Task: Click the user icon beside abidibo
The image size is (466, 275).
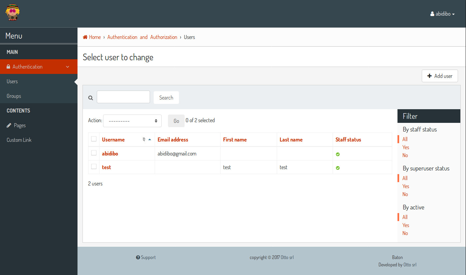Action: [x=432, y=14]
